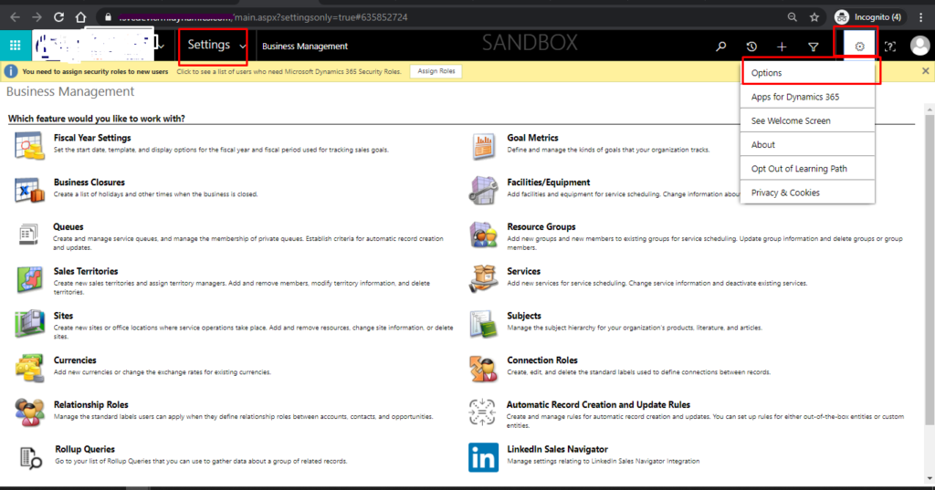Image resolution: width=935 pixels, height=490 pixels.
Task: Click the Facilities/Equipment icon
Action: [x=483, y=190]
